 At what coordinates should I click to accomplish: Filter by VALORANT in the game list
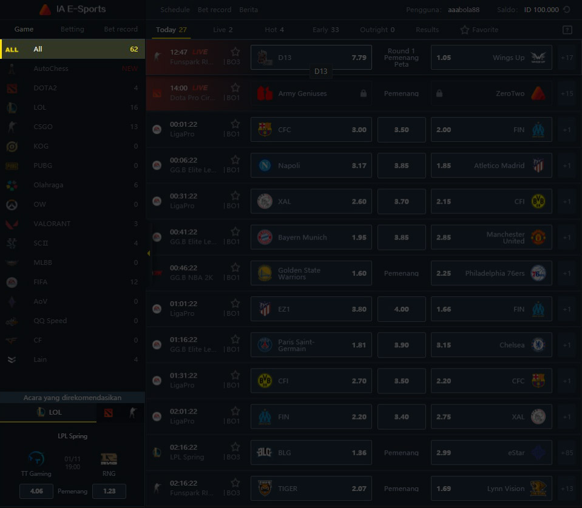52,224
